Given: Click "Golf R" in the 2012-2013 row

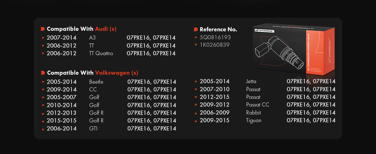Looking at the screenshot, I should point(96,113).
